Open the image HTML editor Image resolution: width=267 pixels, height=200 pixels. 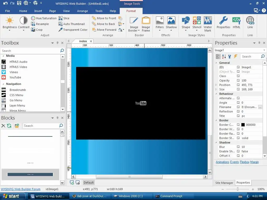click(x=236, y=22)
